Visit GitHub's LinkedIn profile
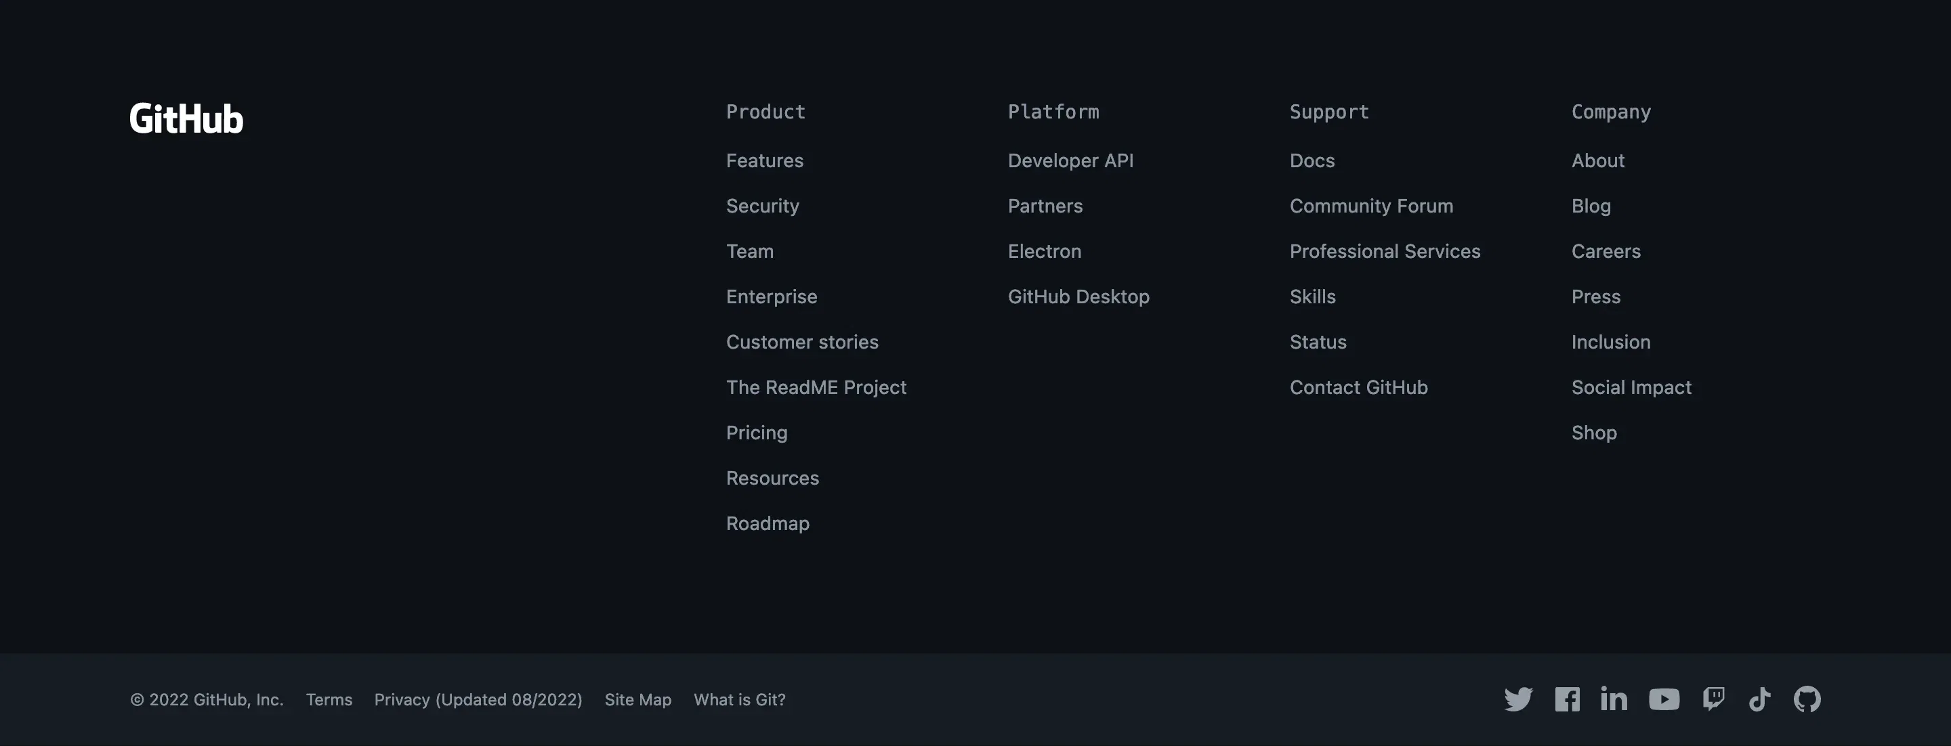 [x=1614, y=699]
